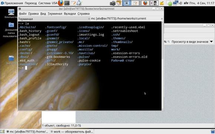Click the date and time clock

click(202, 3)
